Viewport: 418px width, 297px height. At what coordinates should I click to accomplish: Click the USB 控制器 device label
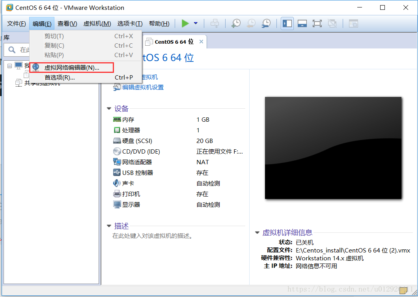point(138,173)
